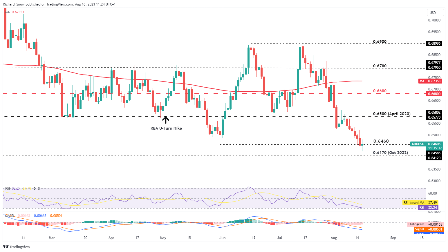This screenshot has height=252, width=448.
Task: Click the Sep date label
Action: pos(393,238)
